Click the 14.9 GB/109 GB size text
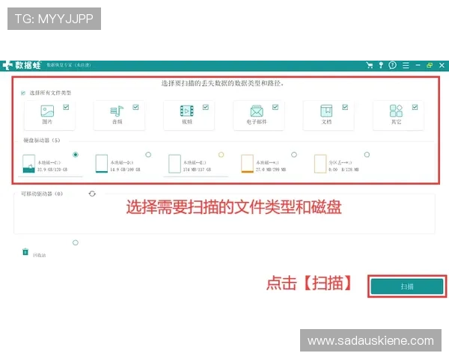 click(x=125, y=170)
